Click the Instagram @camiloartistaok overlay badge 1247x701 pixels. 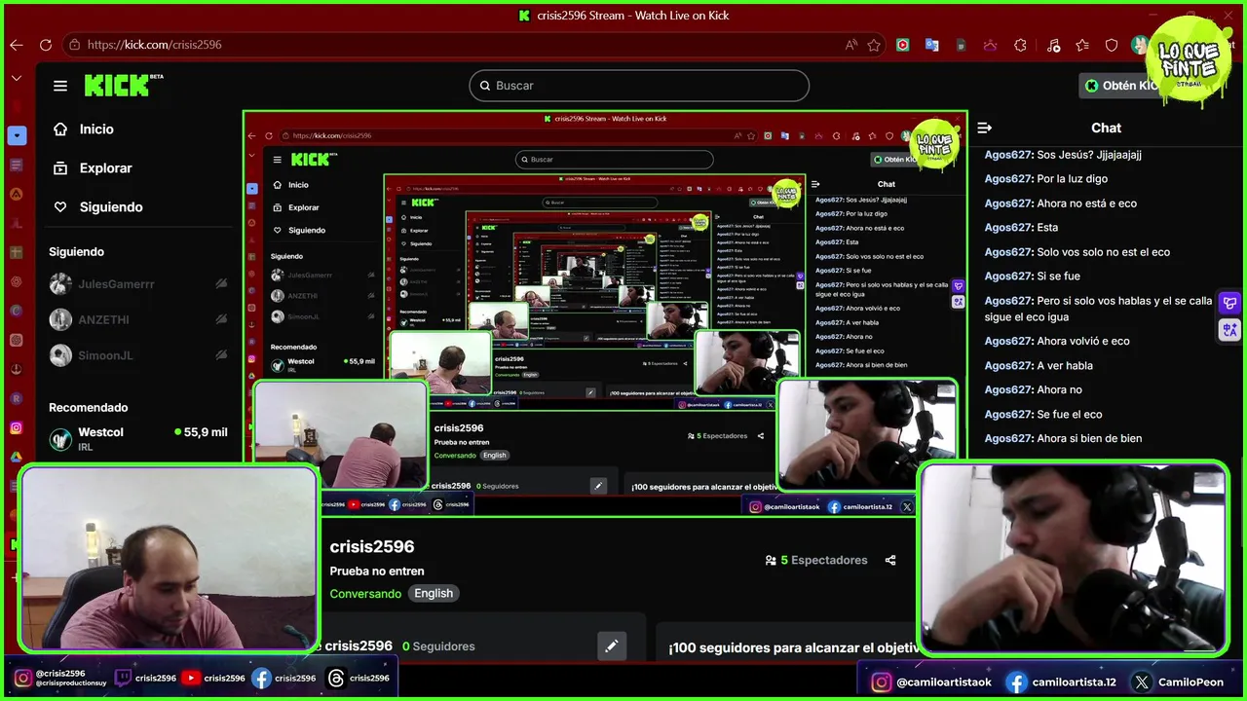[x=931, y=683]
